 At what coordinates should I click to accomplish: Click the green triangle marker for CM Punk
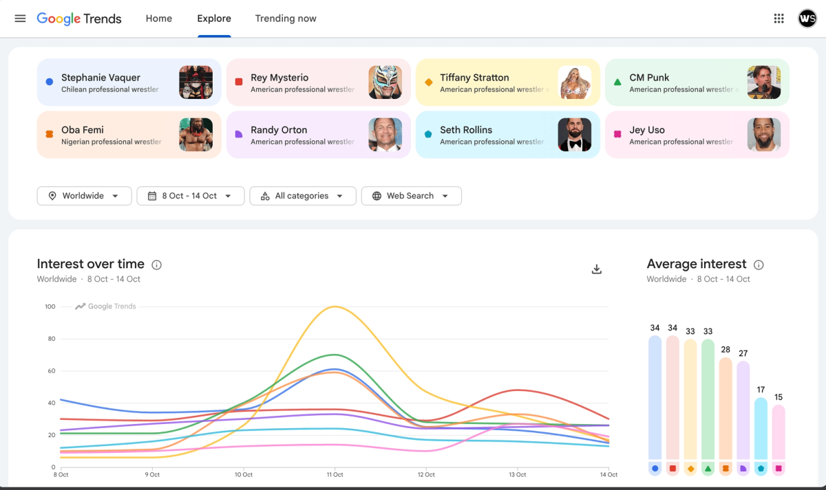click(x=617, y=82)
